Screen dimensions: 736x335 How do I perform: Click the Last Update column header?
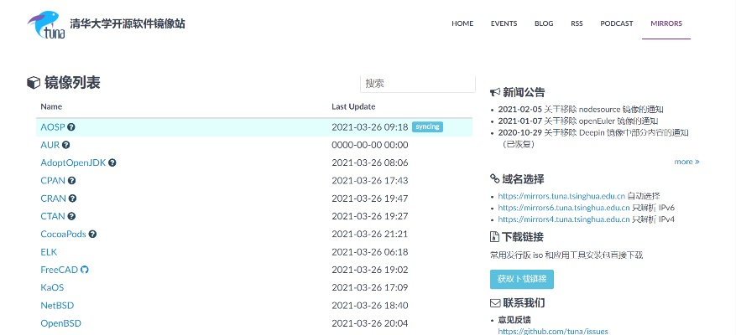(353, 107)
